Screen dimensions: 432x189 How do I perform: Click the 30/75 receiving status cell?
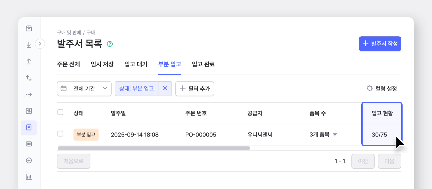point(379,135)
